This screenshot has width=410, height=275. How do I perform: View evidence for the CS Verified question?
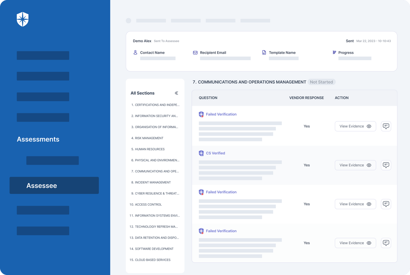(x=356, y=165)
